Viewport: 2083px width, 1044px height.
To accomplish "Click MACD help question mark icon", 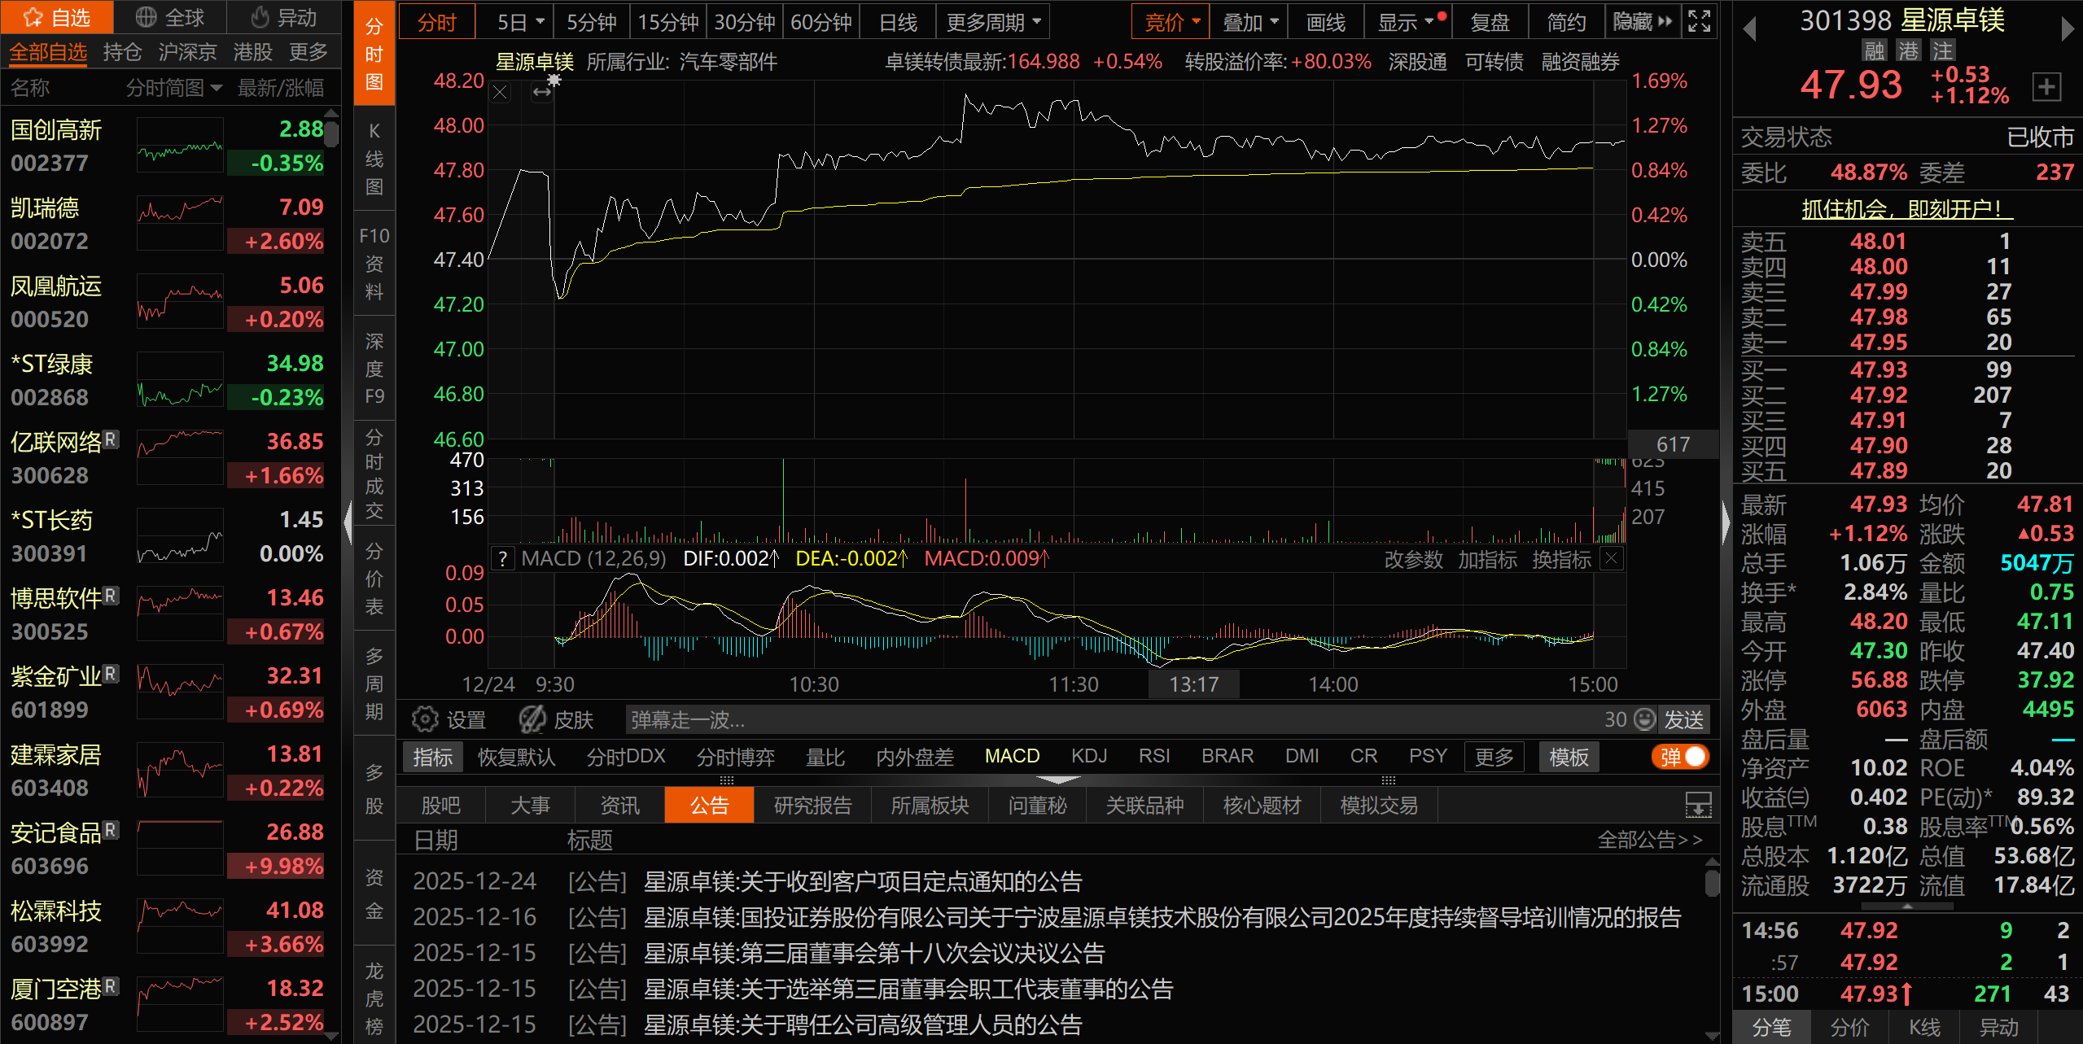I will [503, 559].
